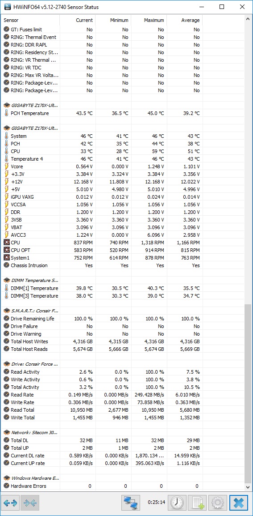Click the scrollbar up arrow
Screen dimensions: 253x516
pyautogui.click(x=248, y=19)
